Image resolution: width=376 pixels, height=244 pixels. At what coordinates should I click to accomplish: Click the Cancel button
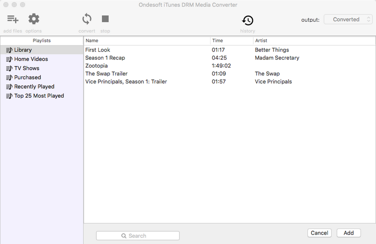point(320,233)
